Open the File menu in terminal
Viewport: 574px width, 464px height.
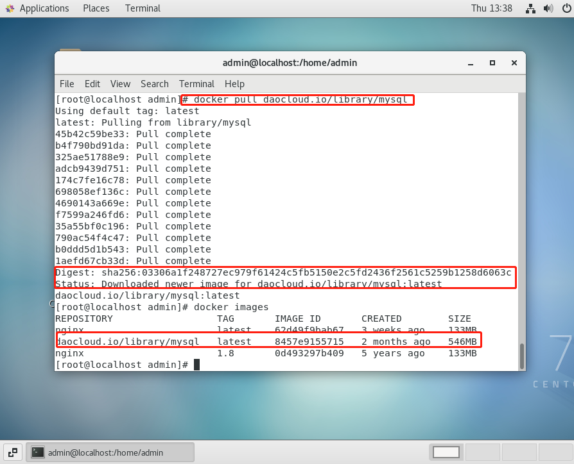(67, 84)
